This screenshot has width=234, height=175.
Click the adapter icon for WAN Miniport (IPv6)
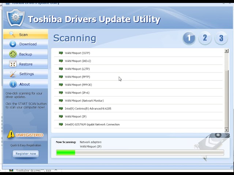point(61,93)
